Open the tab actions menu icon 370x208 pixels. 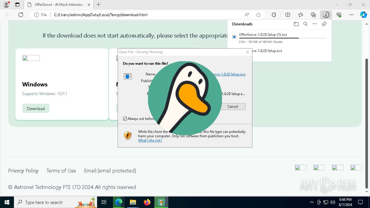click(x=17, y=5)
